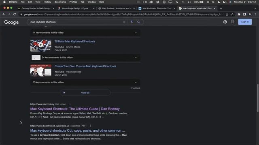This screenshot has width=259, height=145.
Task: Open 25 Basic Mac Keyboard Shortcuts video
Action: click(75, 41)
